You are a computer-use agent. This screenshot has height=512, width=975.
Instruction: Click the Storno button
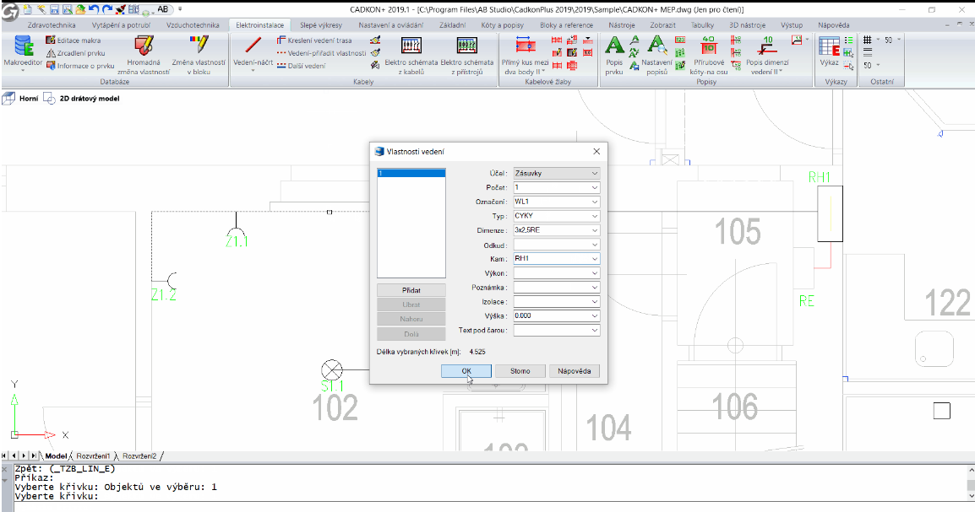[520, 371]
